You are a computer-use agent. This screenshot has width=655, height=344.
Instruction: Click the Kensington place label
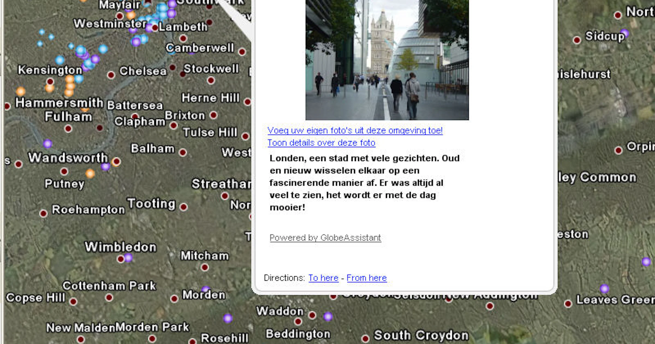pos(50,70)
